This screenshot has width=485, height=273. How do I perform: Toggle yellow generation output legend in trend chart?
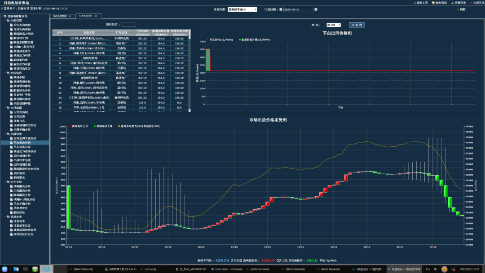click(x=119, y=126)
